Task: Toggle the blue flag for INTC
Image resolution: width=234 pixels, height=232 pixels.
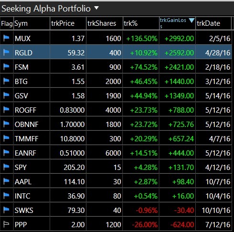Action: [6, 196]
